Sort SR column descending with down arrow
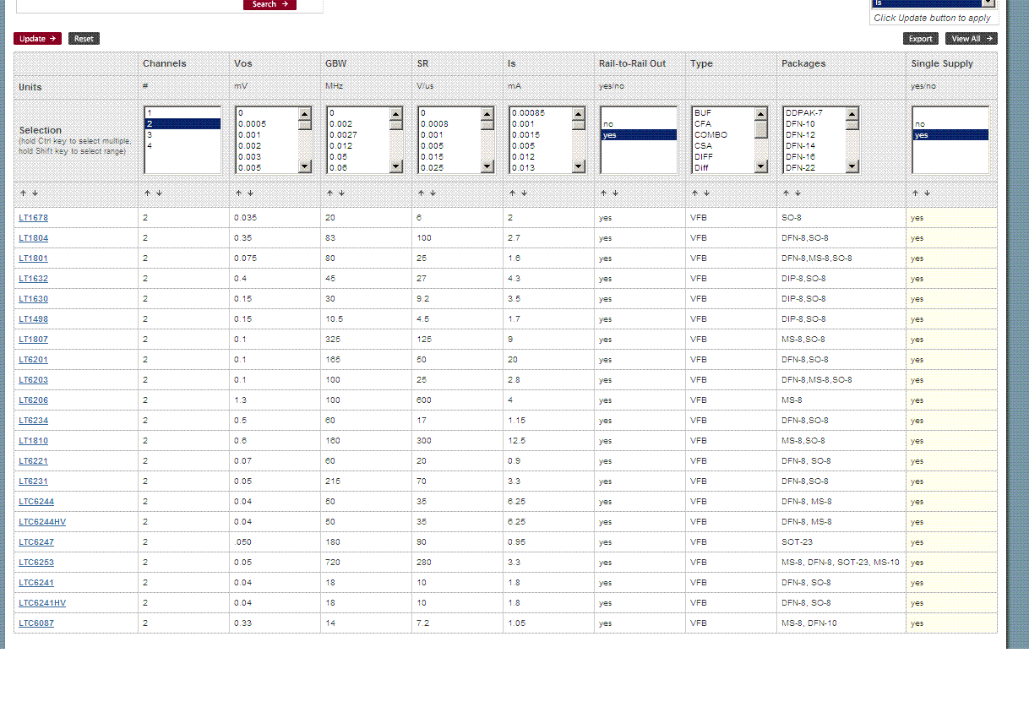The image size is (1029, 718). point(433,193)
